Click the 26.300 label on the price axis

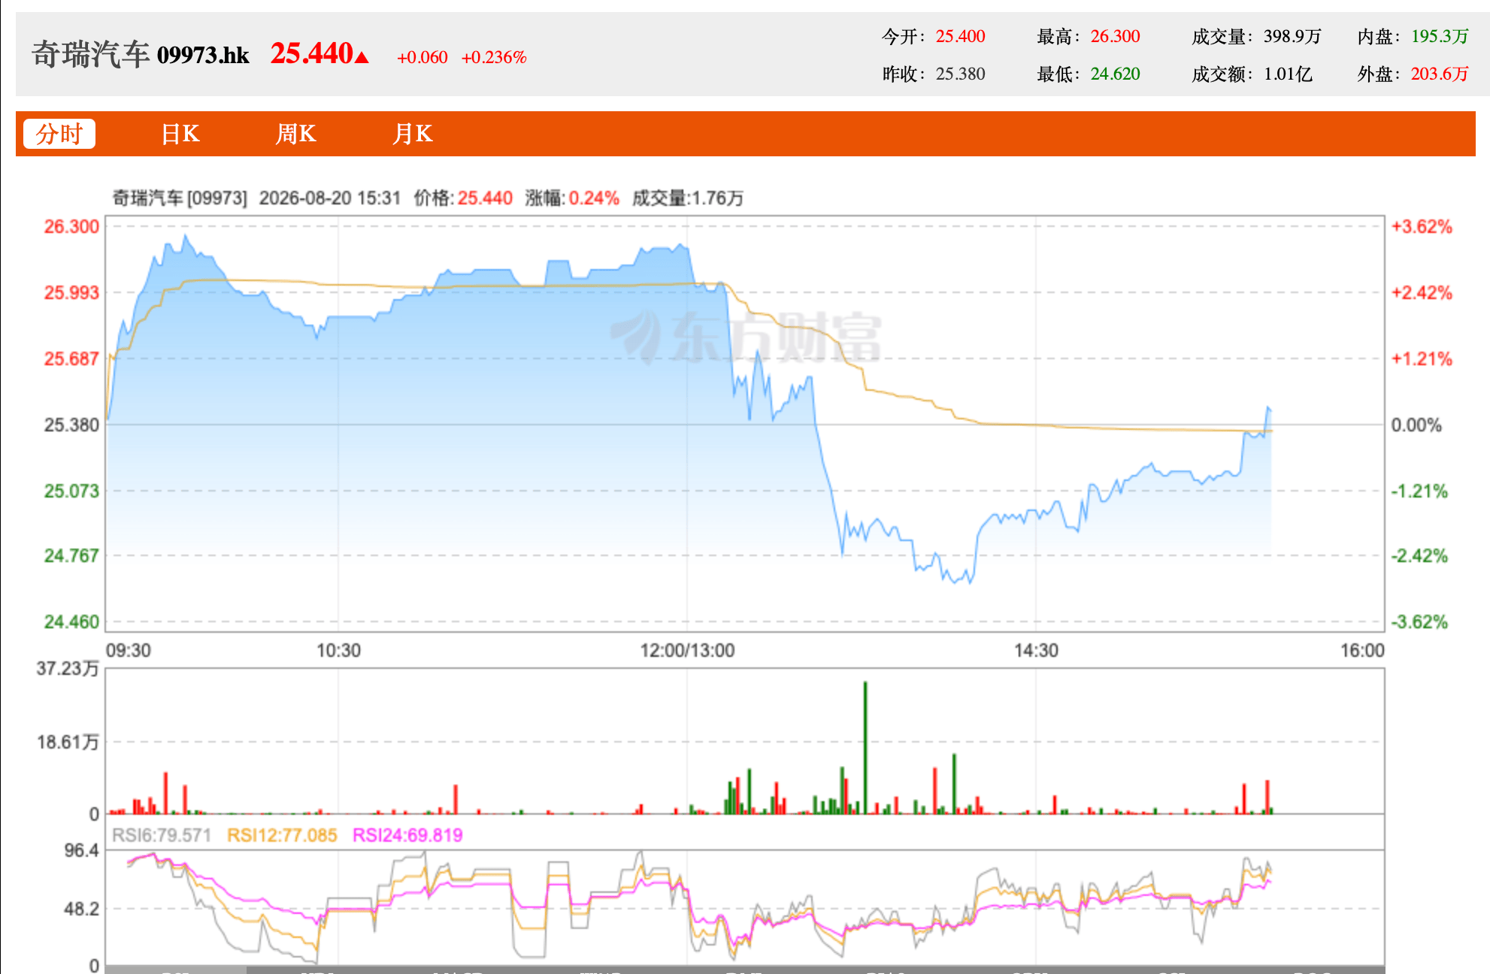coord(71,226)
